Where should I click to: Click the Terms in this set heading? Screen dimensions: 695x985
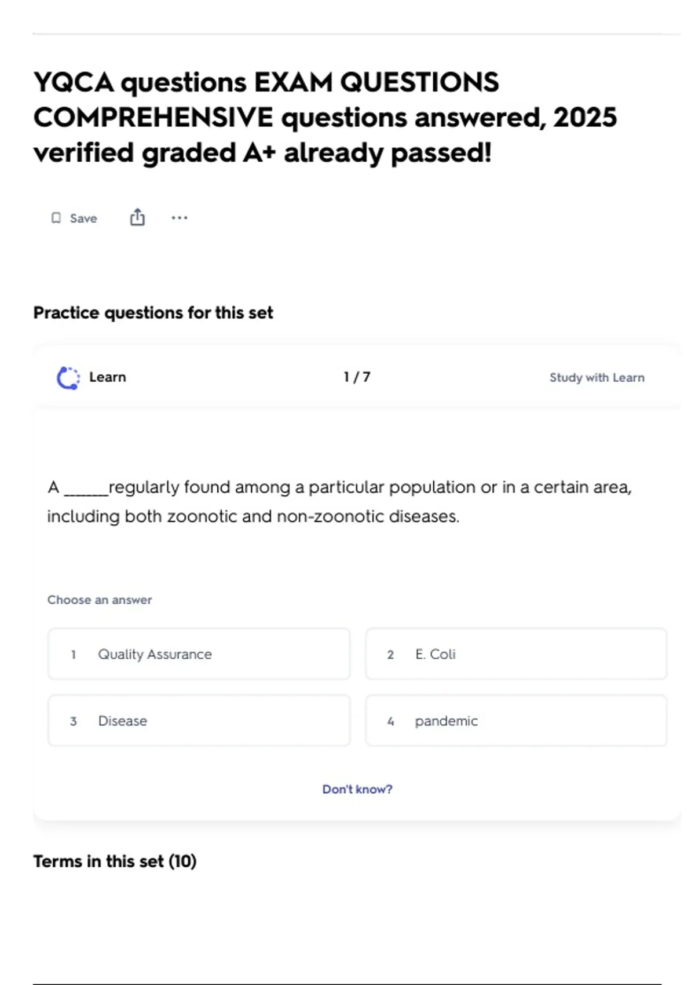point(115,862)
